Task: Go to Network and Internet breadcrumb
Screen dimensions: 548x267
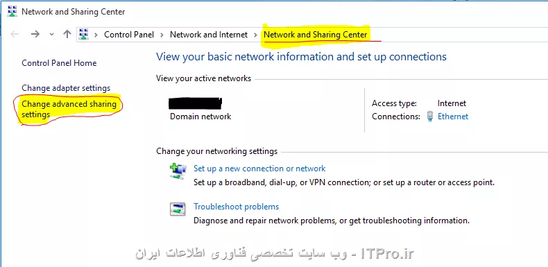Action: [209, 35]
